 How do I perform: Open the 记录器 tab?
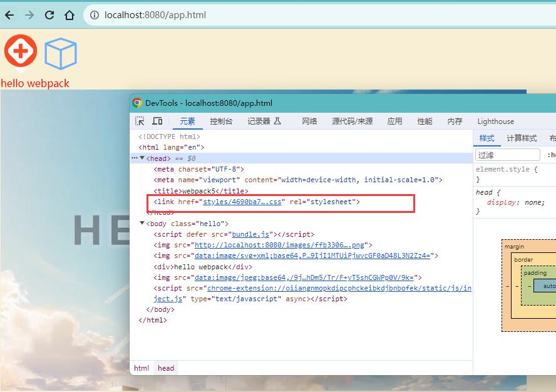264,121
